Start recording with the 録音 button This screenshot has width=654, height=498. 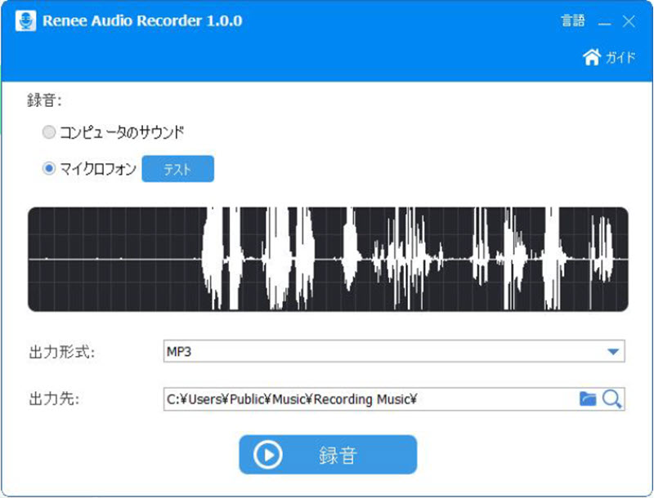tap(327, 455)
